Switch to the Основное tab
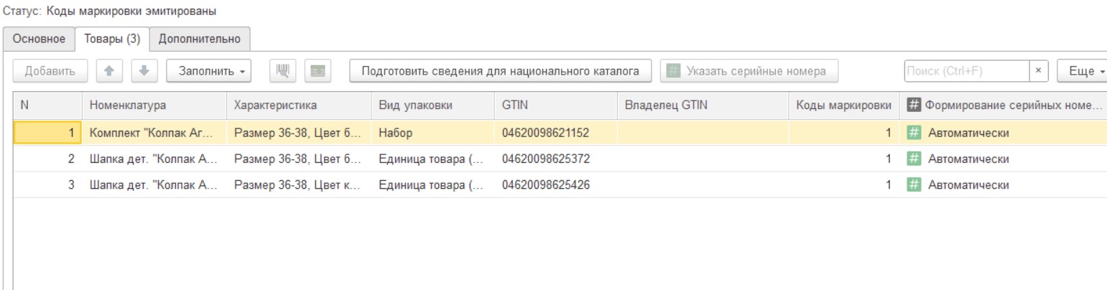 (40, 38)
